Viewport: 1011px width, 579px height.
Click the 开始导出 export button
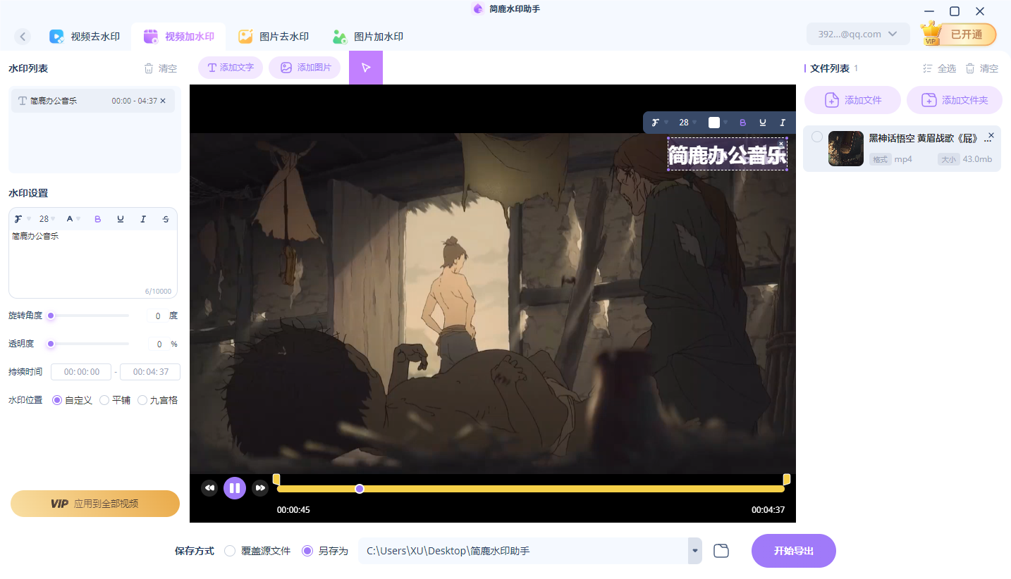tap(793, 550)
